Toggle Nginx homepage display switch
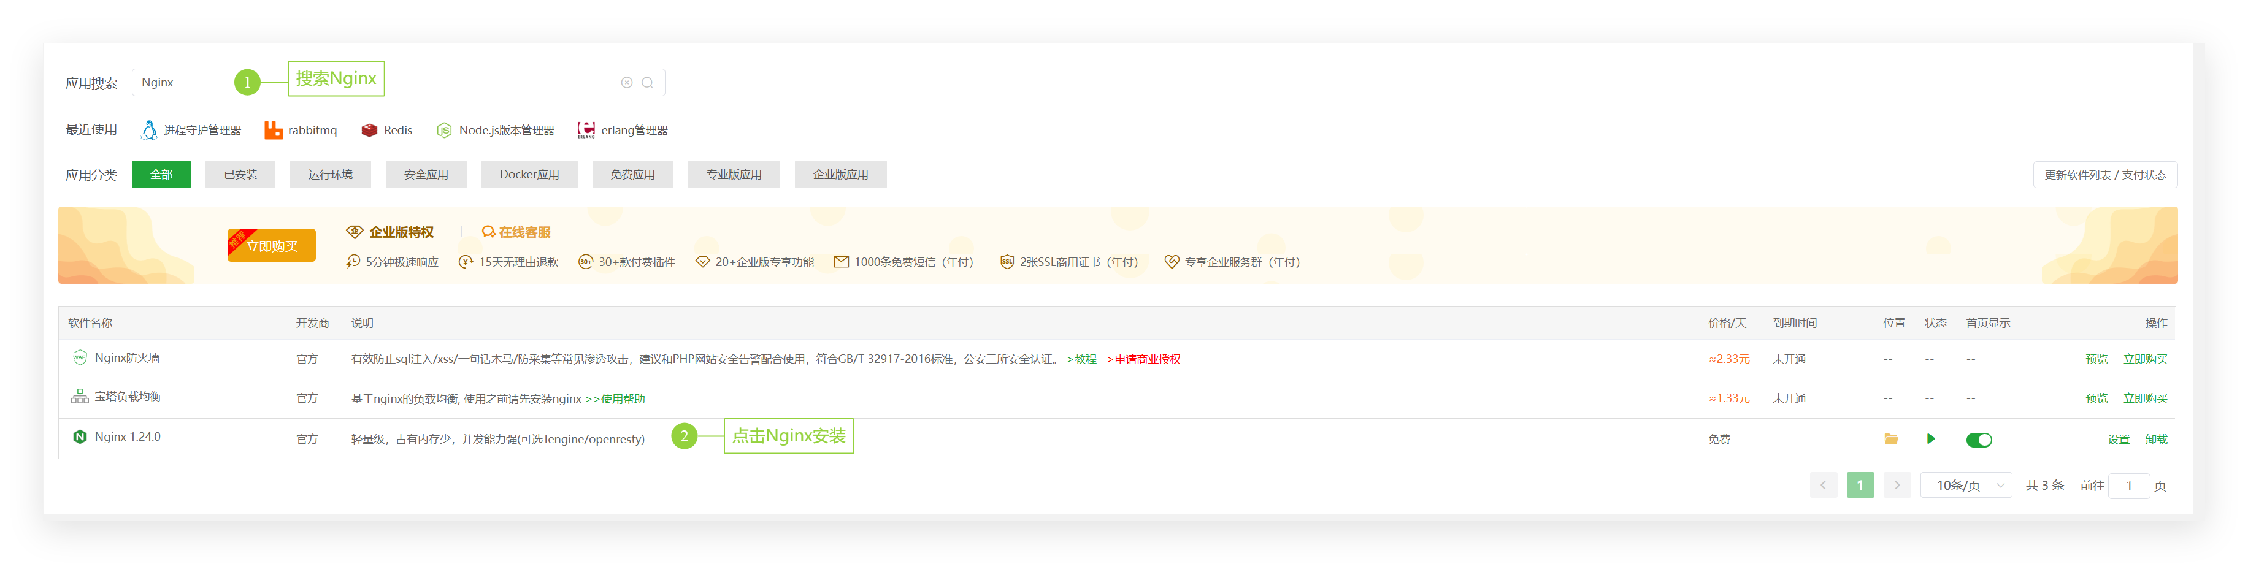The height and width of the screenshot is (564, 2248). [x=1978, y=440]
